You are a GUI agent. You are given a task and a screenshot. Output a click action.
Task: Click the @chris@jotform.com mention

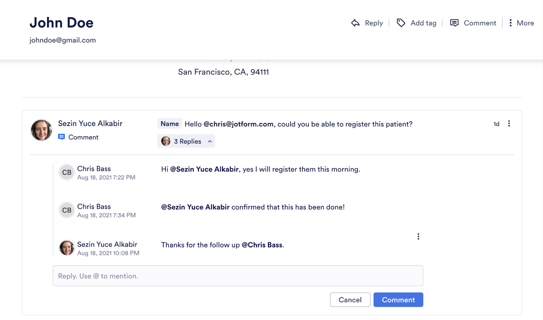pyautogui.click(x=238, y=124)
